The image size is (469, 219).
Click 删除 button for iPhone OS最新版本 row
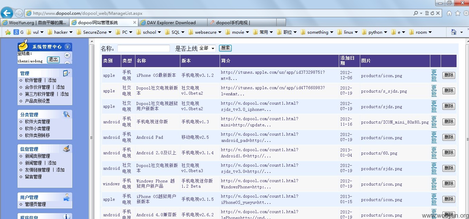[x=449, y=75]
